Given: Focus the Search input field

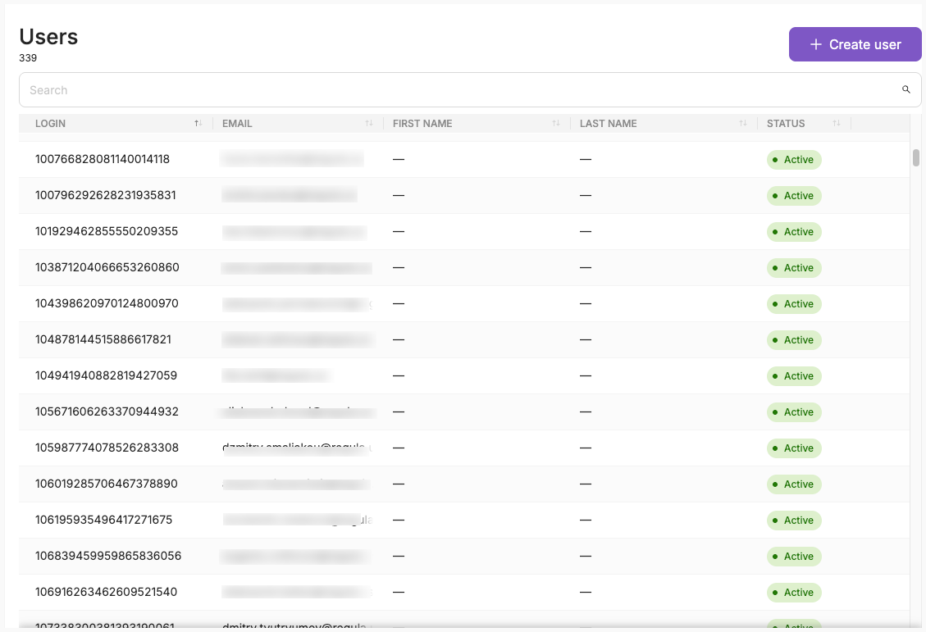Looking at the screenshot, I should tap(470, 89).
